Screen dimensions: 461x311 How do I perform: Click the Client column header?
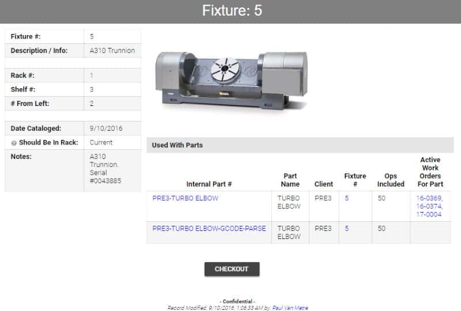coord(324,184)
